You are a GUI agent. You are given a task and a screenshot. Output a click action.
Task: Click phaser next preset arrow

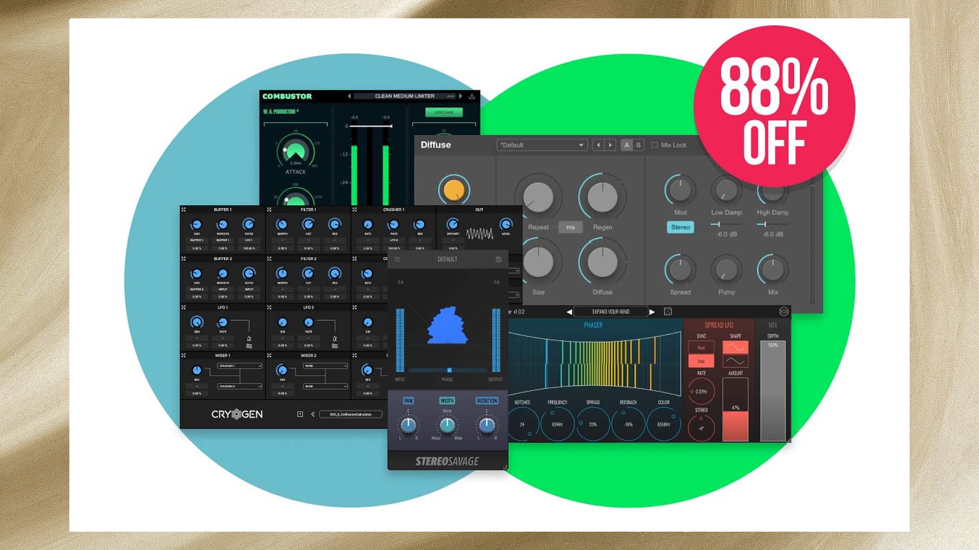coord(652,312)
